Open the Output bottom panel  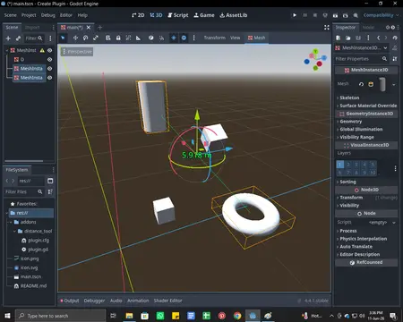pos(70,301)
